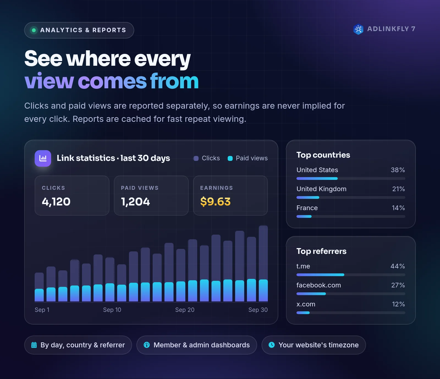Open the Clicks 4,120 stat card
The height and width of the screenshot is (379, 440).
coord(72,196)
